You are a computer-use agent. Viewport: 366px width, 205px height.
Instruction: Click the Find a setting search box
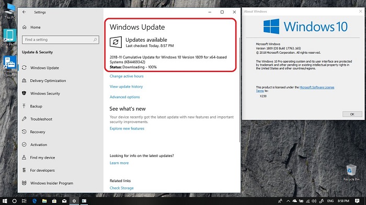pyautogui.click(x=61, y=40)
